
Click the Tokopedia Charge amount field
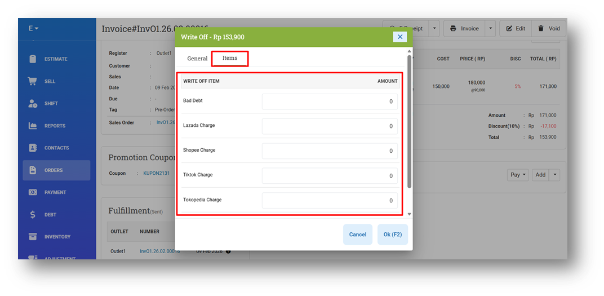pos(330,200)
